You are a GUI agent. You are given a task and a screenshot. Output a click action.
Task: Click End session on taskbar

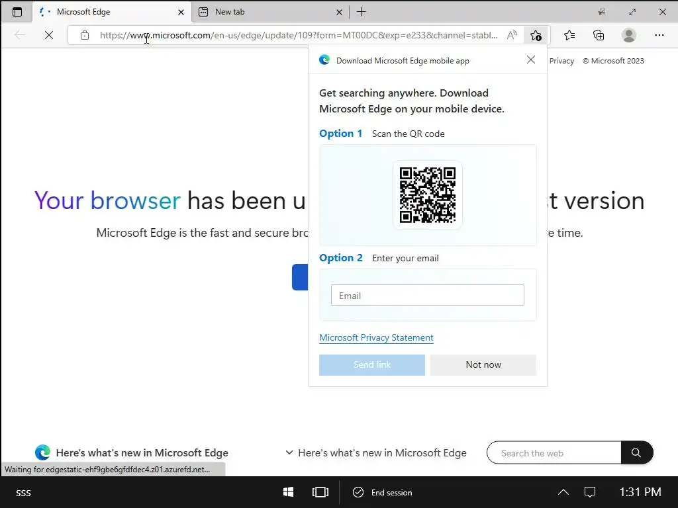382,492
